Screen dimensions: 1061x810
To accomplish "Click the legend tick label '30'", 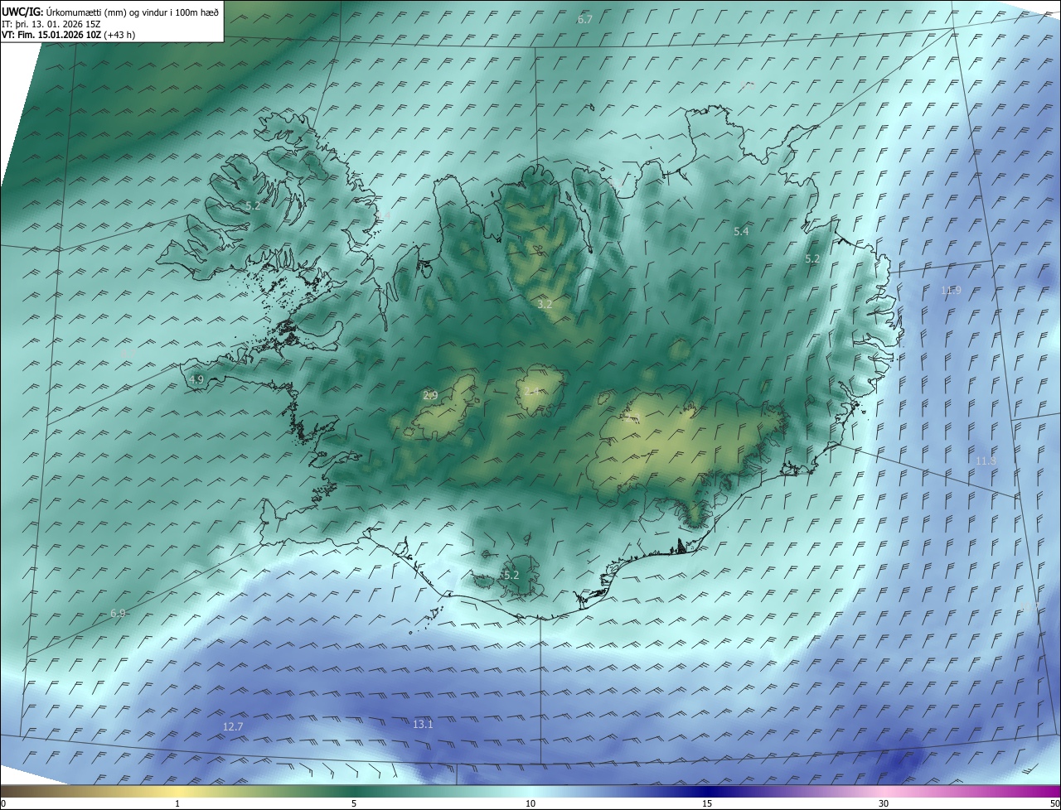I will [x=884, y=803].
